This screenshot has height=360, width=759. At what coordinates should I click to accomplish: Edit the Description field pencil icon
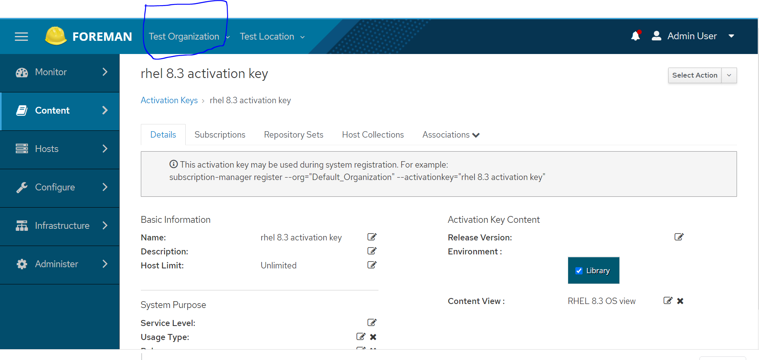point(372,251)
